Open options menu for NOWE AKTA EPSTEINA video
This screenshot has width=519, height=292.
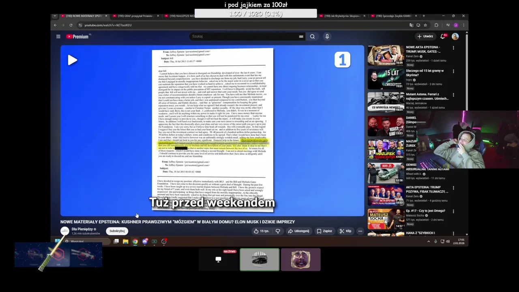point(453,48)
